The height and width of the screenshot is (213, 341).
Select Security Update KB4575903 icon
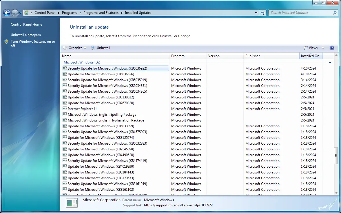pos(65,132)
